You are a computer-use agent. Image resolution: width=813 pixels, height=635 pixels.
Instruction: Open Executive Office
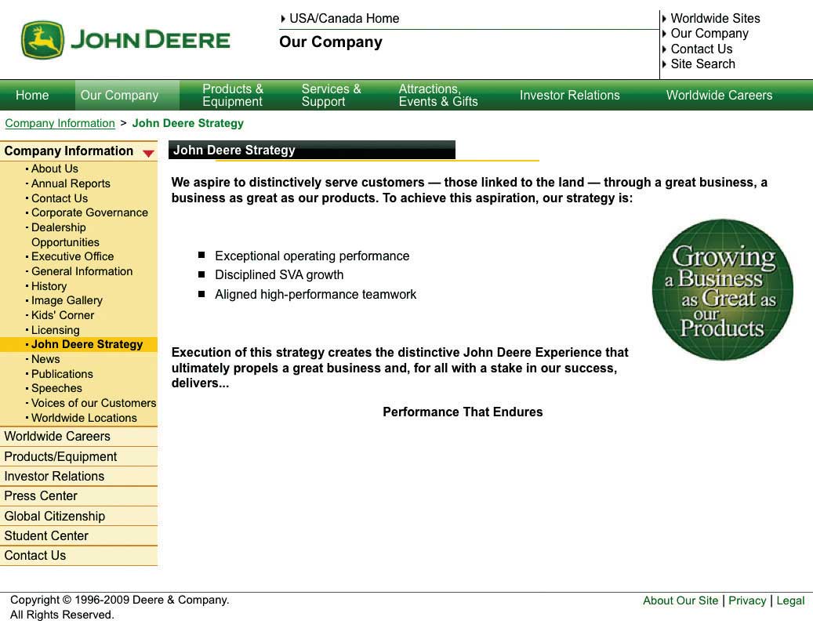coord(73,256)
